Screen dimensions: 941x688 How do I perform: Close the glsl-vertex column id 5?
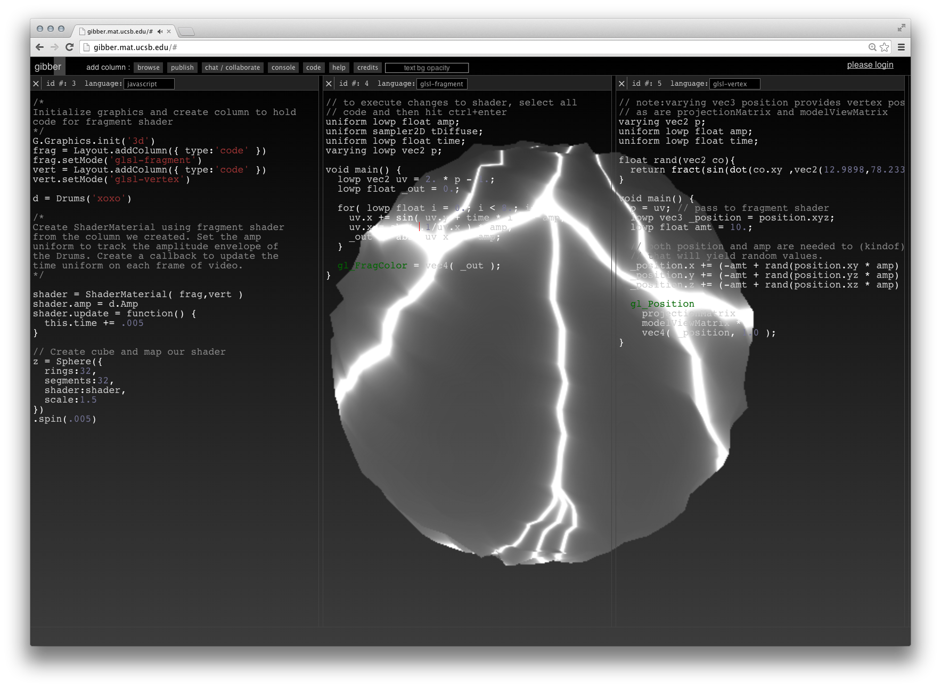[x=621, y=84]
